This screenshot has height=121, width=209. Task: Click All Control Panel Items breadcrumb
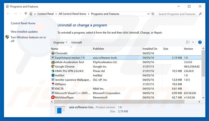click(x=72, y=14)
